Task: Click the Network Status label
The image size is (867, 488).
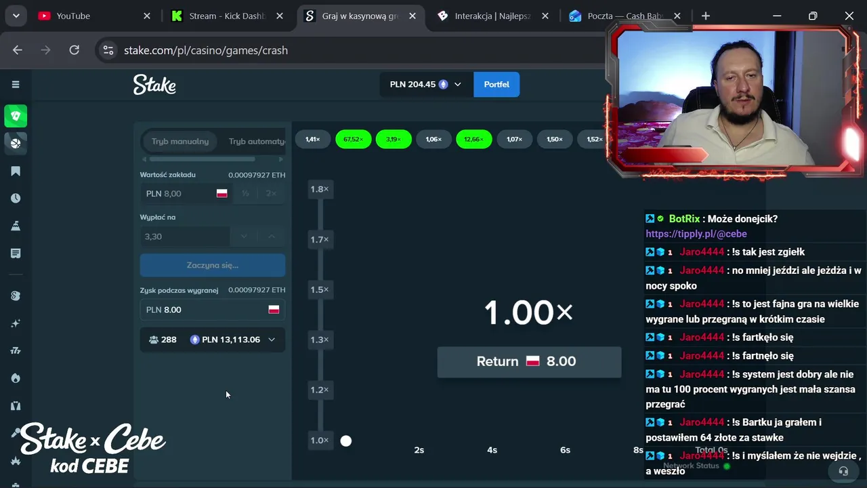Action: [690, 466]
